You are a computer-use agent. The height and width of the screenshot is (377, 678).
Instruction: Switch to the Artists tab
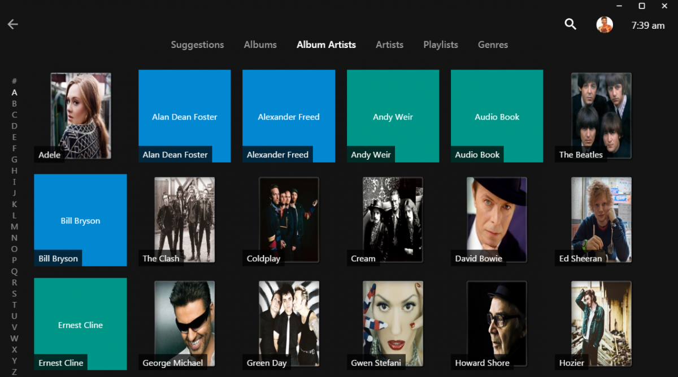coord(390,45)
